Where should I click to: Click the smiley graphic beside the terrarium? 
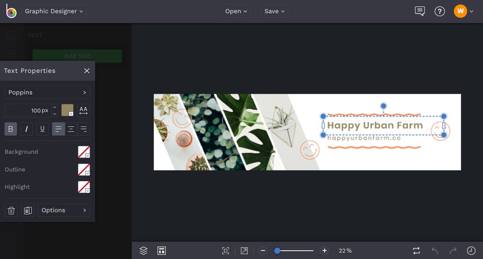coord(310,150)
